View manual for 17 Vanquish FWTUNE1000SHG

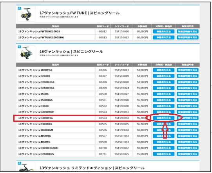click(188, 38)
